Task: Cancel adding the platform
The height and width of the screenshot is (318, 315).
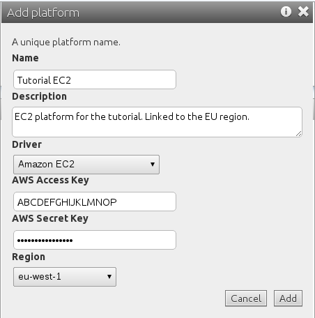Action: pyautogui.click(x=246, y=298)
